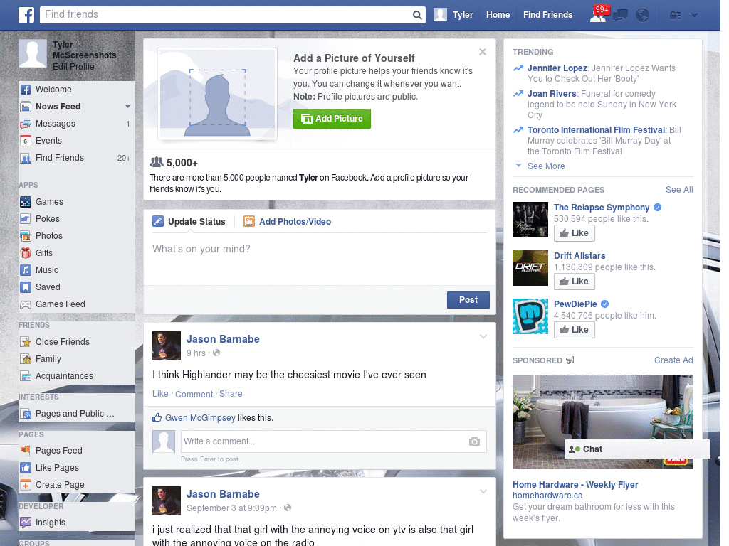This screenshot has width=729, height=546.
Task: Click the Close Friends star icon
Action: pos(26,342)
